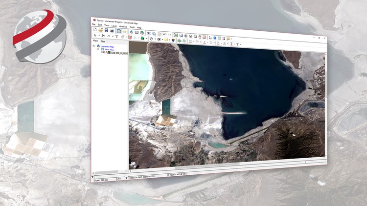Open a file with the folder icon
This screenshot has width=367, height=206.
tap(101, 30)
